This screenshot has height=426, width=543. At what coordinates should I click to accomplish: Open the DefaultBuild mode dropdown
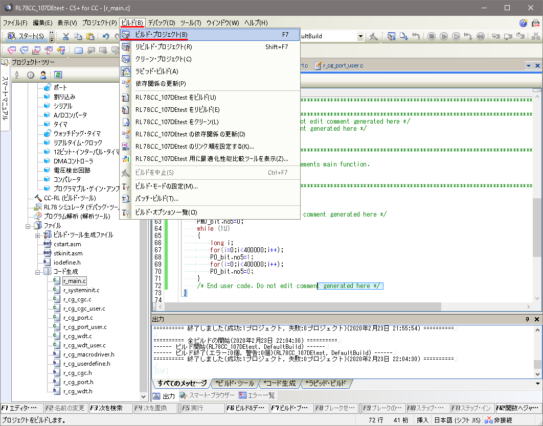(x=360, y=36)
